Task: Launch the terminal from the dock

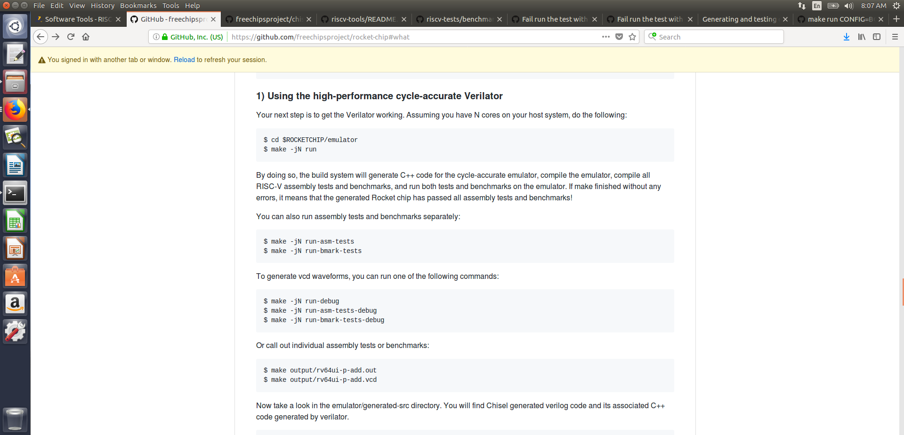Action: tap(15, 193)
